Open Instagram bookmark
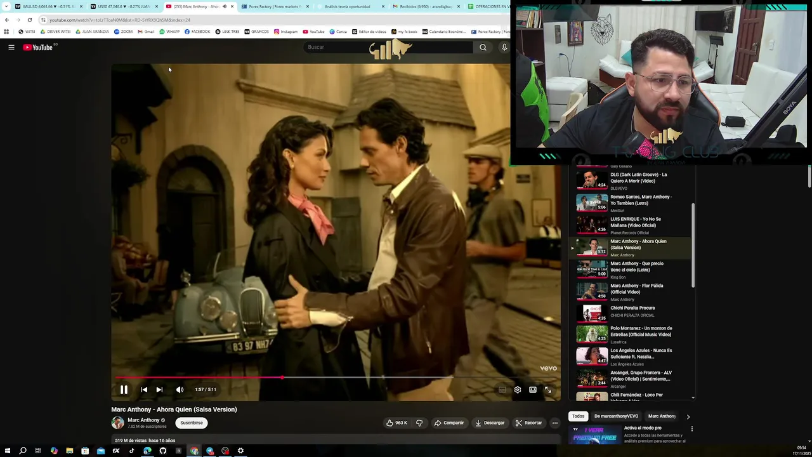The width and height of the screenshot is (812, 457). pos(285,32)
